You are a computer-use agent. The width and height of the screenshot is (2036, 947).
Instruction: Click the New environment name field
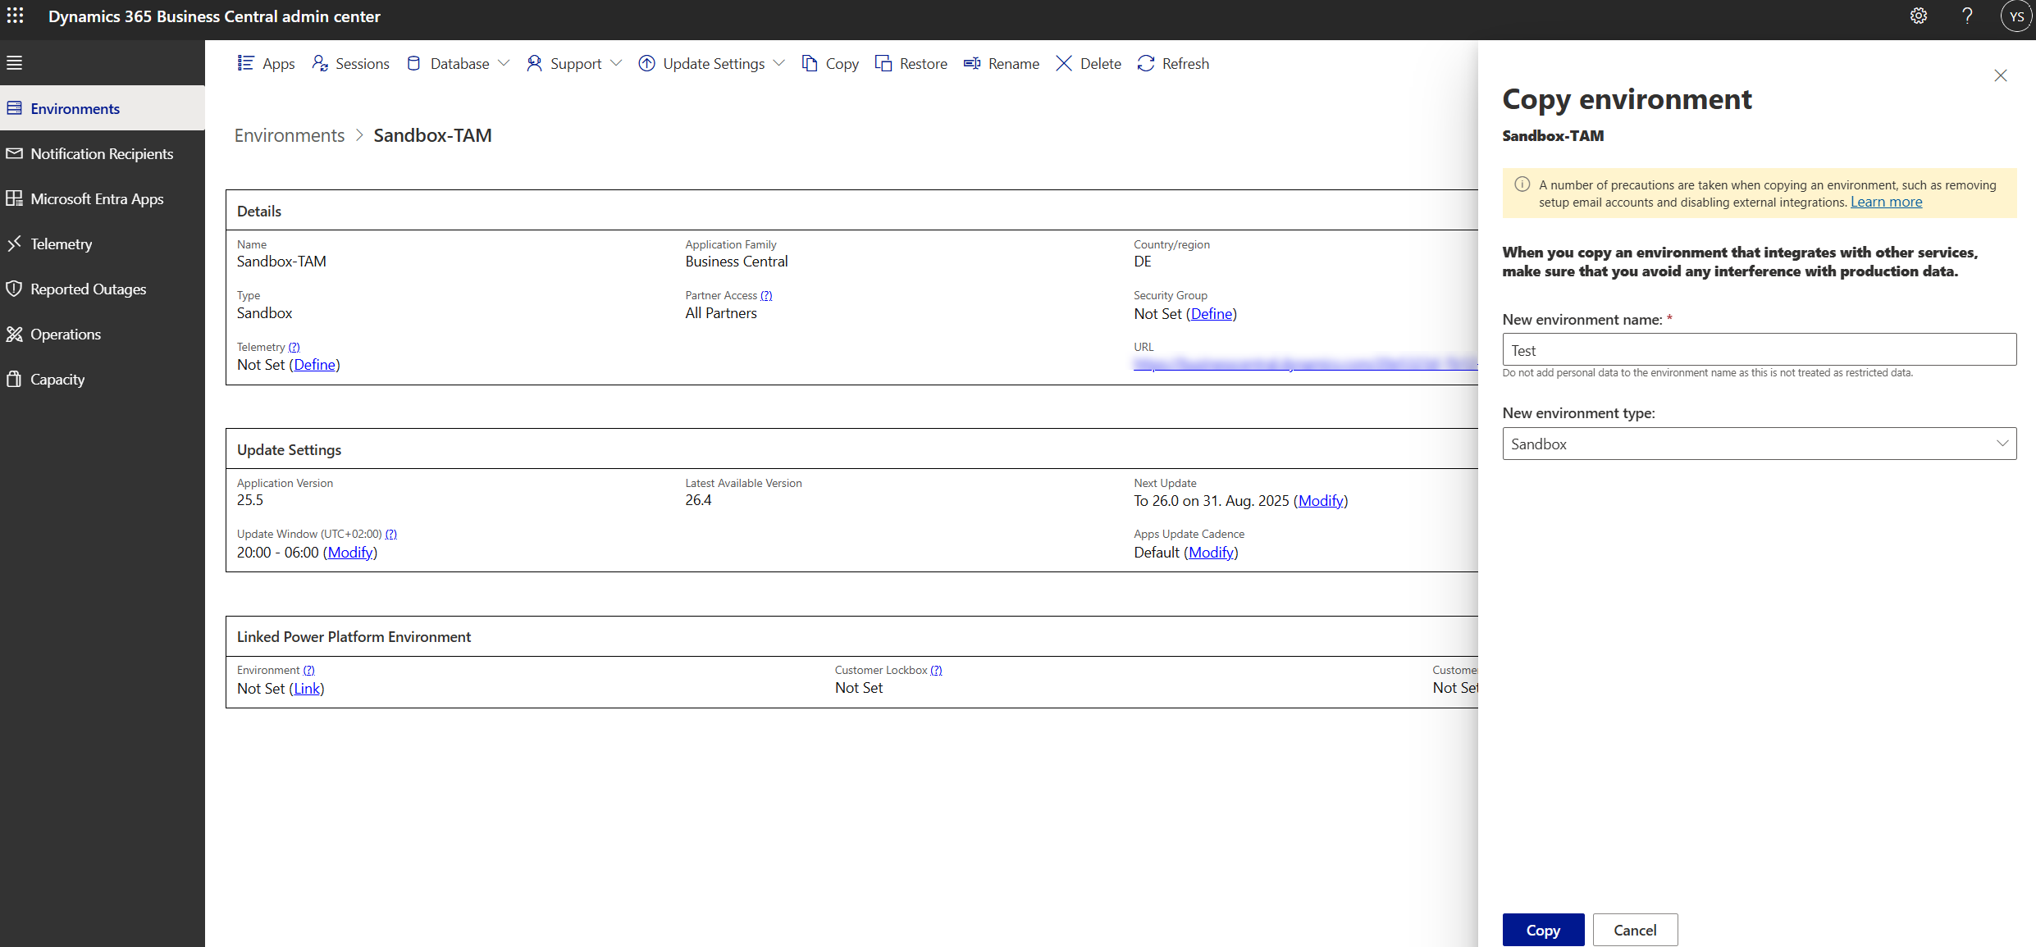pos(1759,350)
